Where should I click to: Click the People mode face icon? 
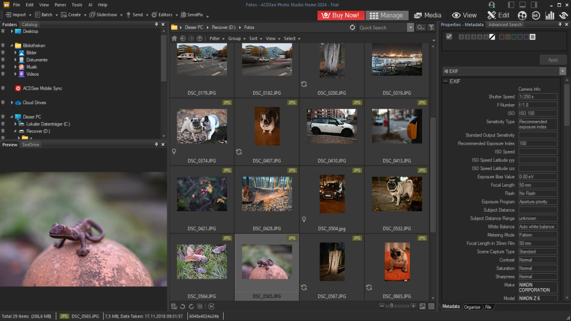click(522, 16)
